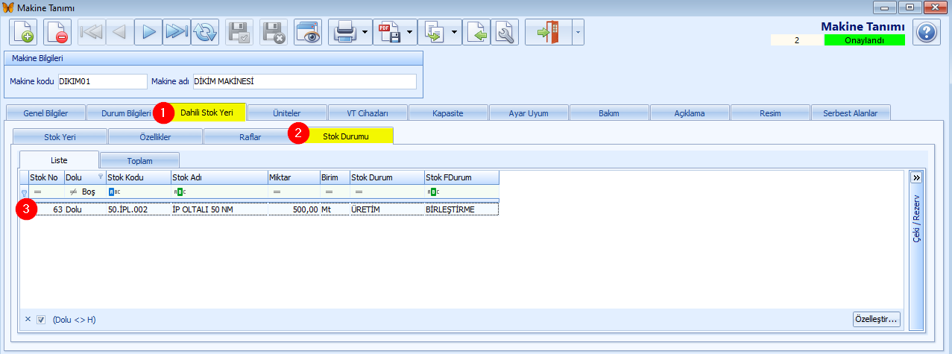Open print preview eye icon
The image size is (952, 354).
(308, 33)
